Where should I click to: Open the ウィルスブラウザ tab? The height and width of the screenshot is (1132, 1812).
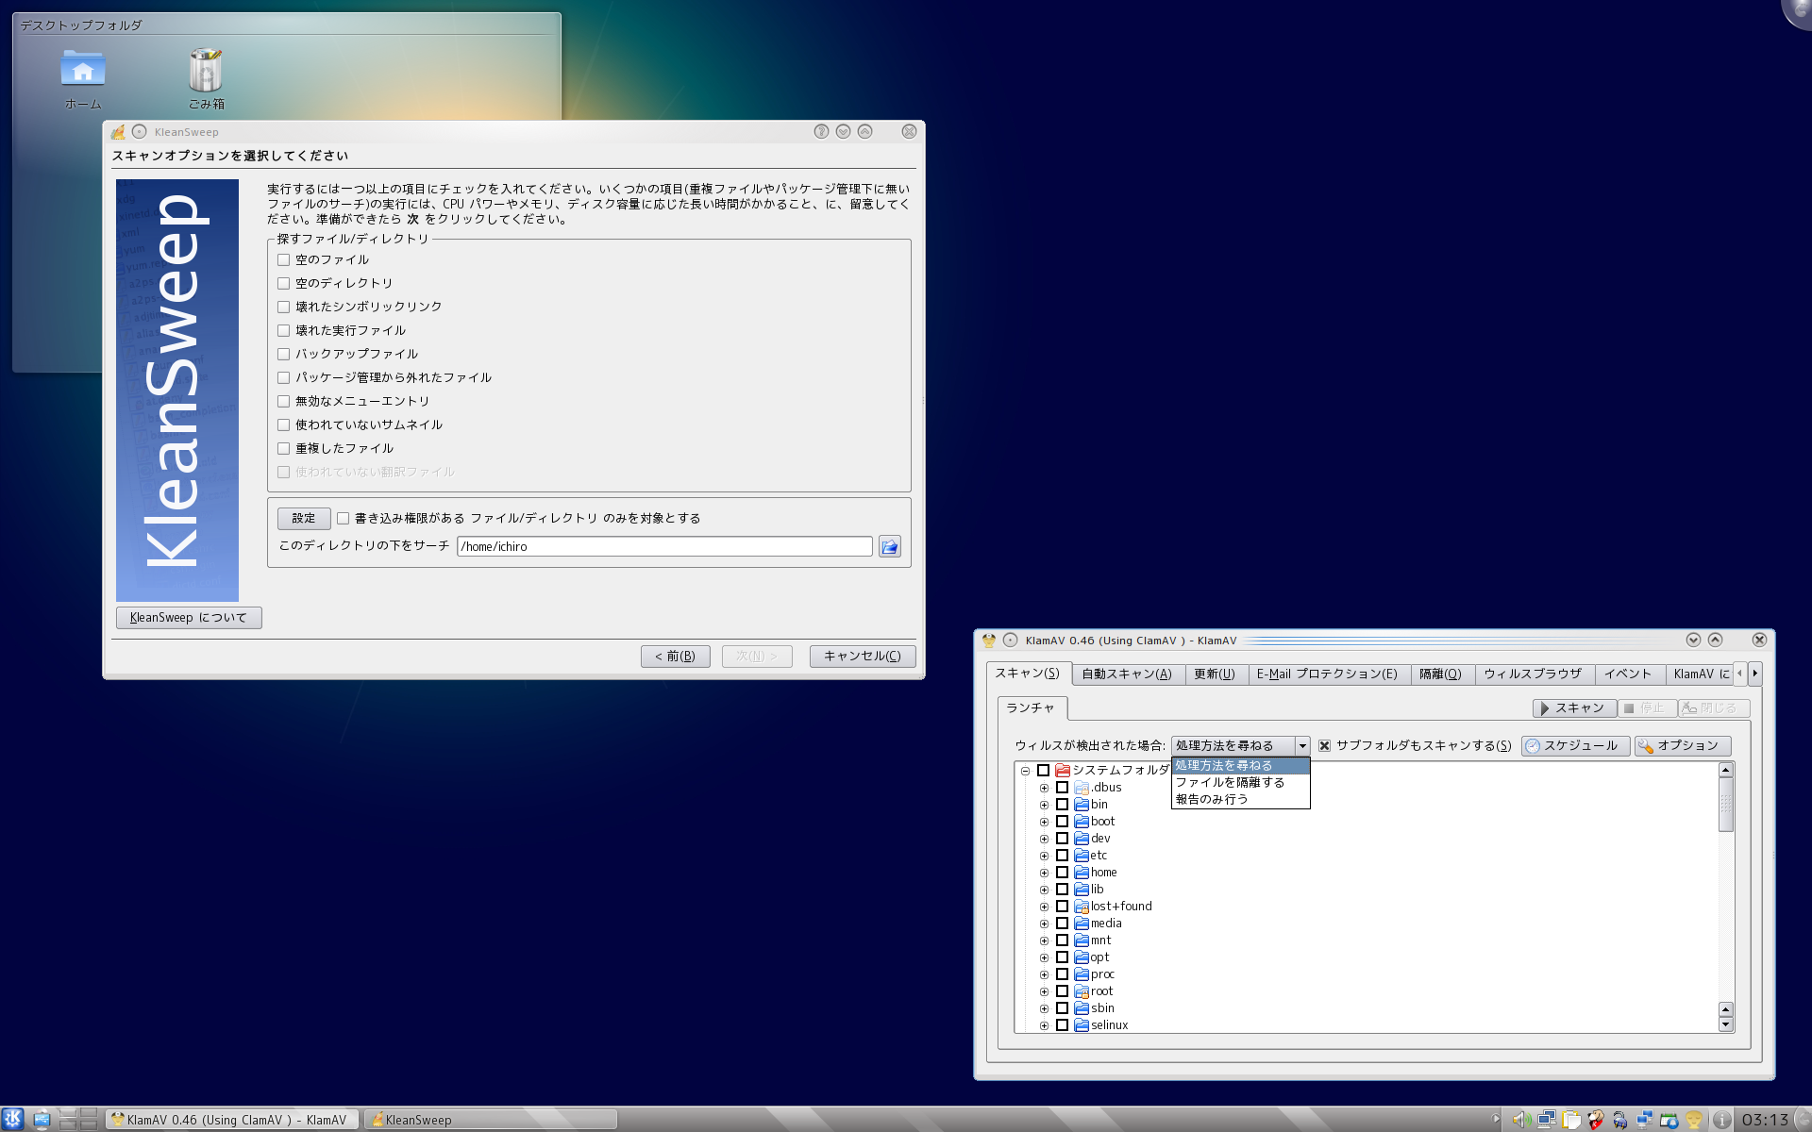click(1533, 674)
